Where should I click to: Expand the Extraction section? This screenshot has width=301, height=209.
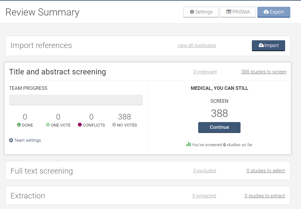(28, 195)
